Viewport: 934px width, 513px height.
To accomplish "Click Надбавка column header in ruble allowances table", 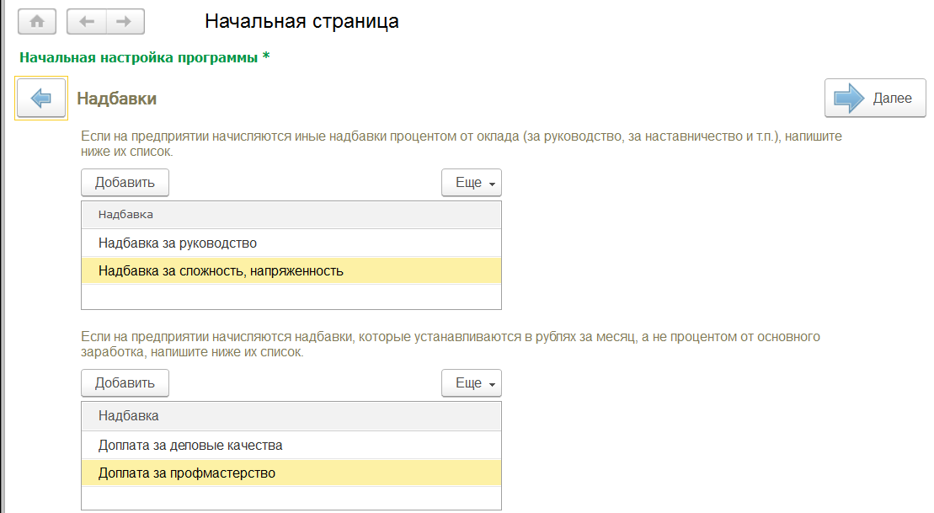I will tap(129, 415).
